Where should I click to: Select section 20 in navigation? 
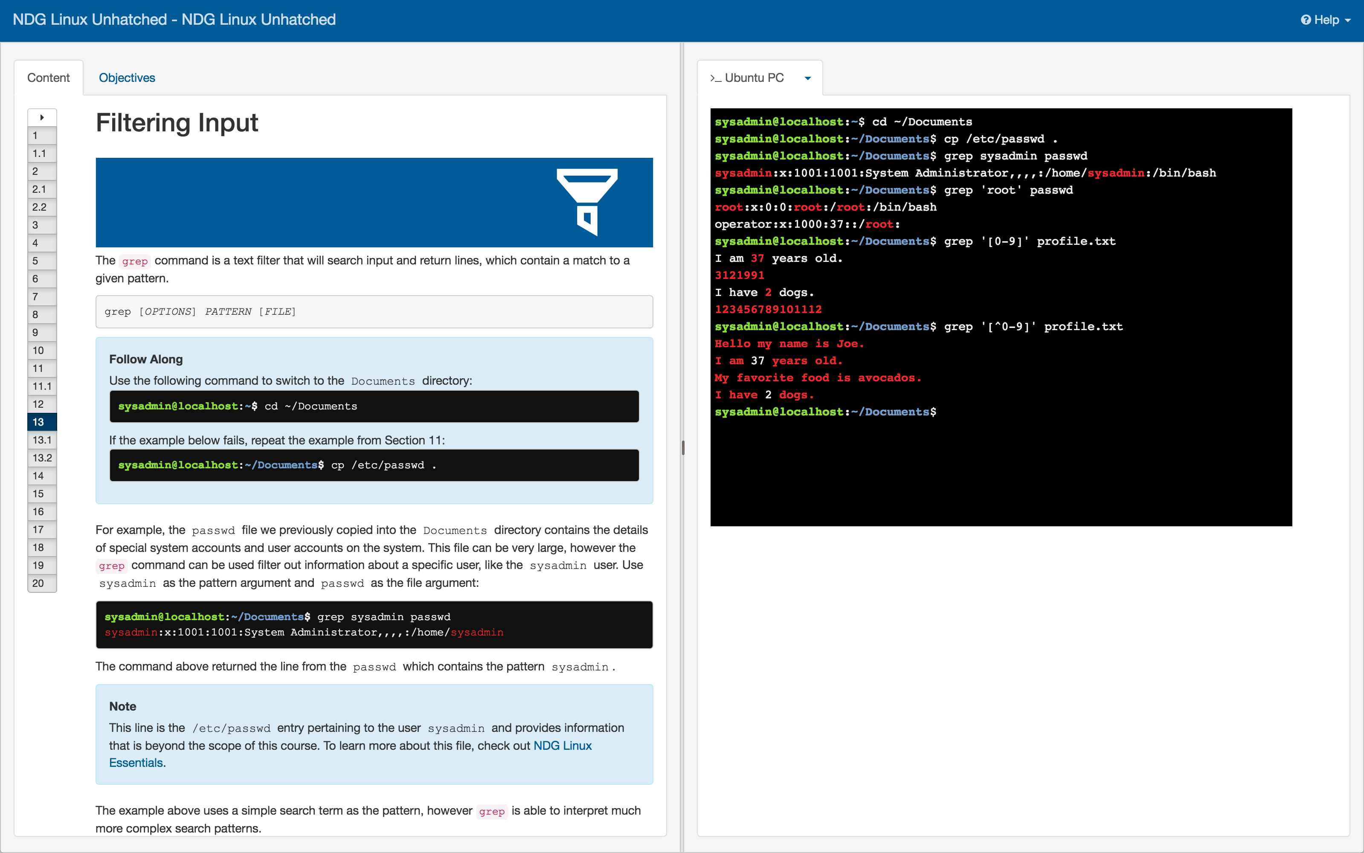pos(42,583)
